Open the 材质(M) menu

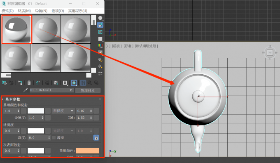point(24,11)
